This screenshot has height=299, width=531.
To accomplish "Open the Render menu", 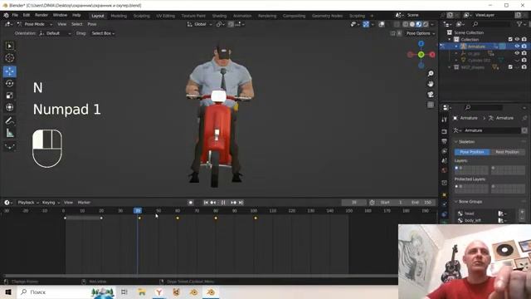I will click(x=41, y=15).
